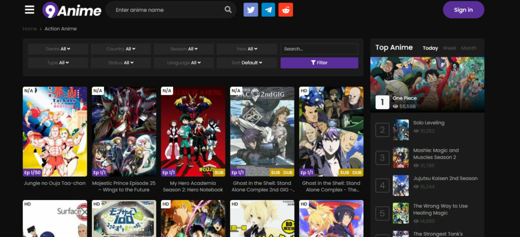Open Jujutsu Kaisen 2nd Season link

point(445,178)
